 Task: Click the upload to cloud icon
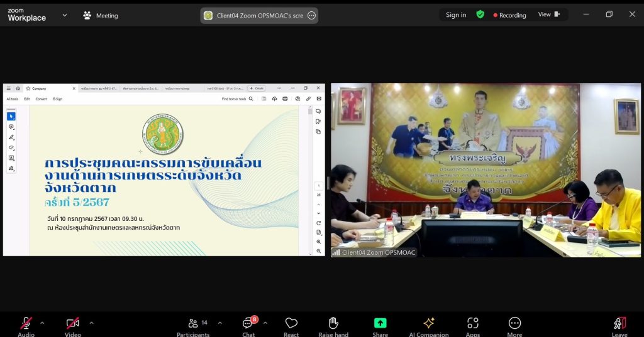tap(274, 99)
